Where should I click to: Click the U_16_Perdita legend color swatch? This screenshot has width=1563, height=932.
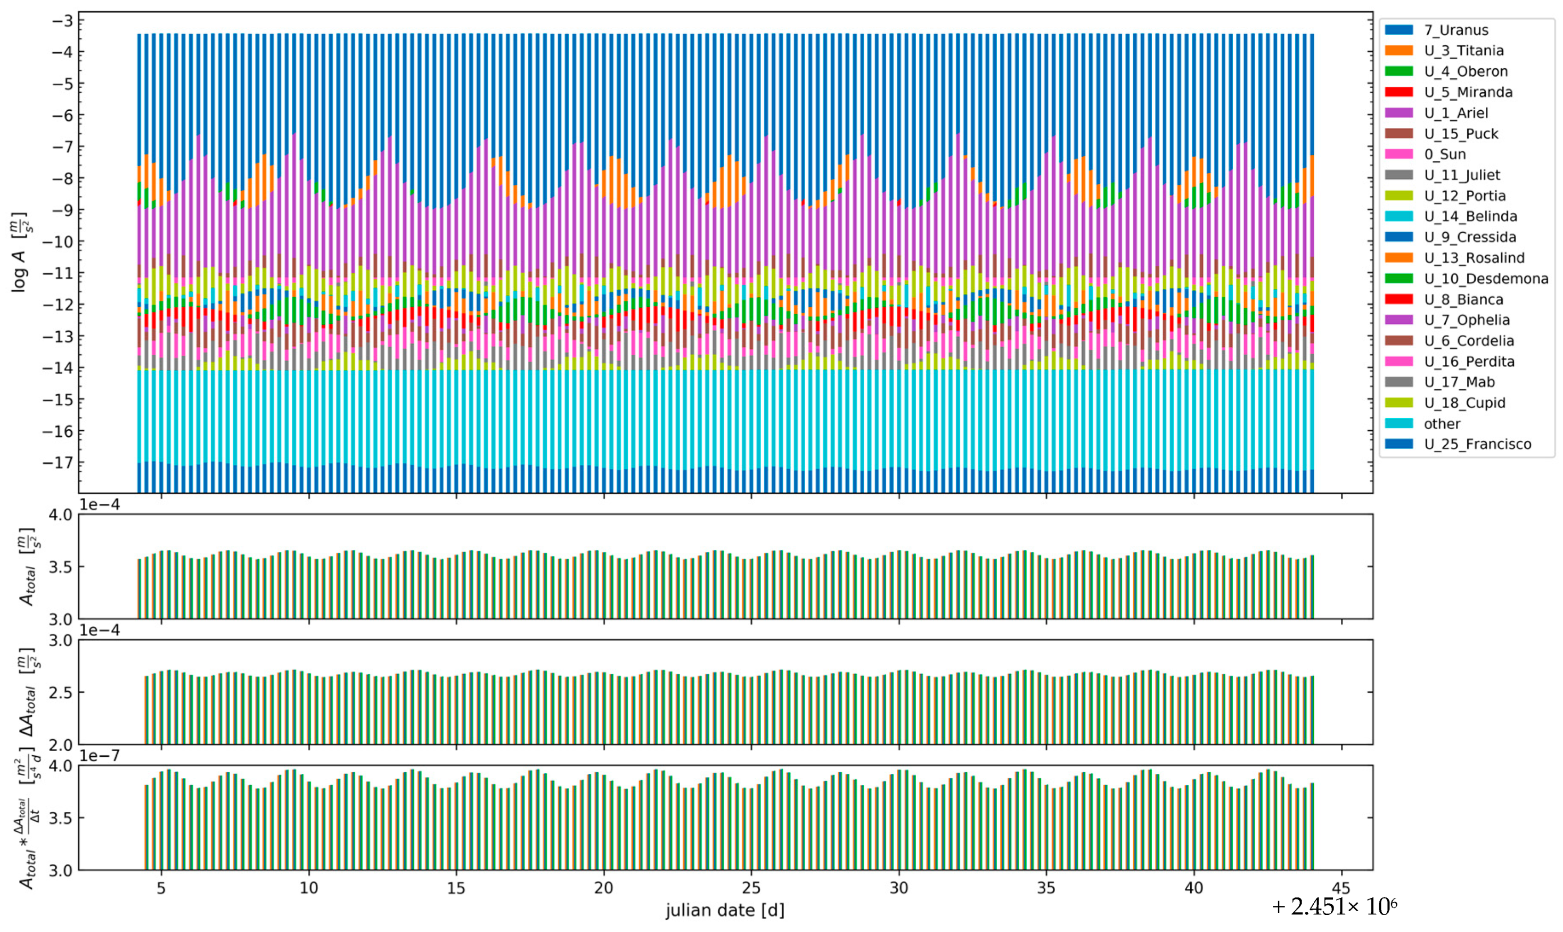[x=1399, y=362]
